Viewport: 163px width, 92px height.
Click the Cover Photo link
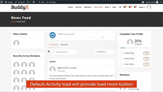pyautogui.click(x=129, y=64)
